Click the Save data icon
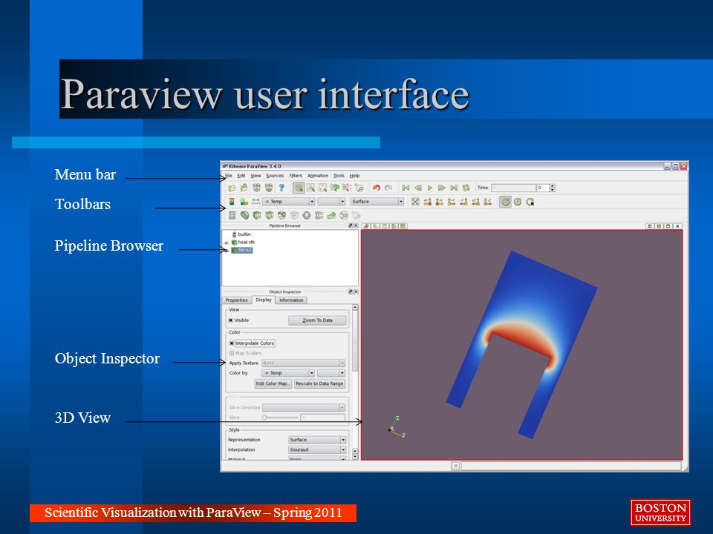713x534 pixels. coord(244,188)
